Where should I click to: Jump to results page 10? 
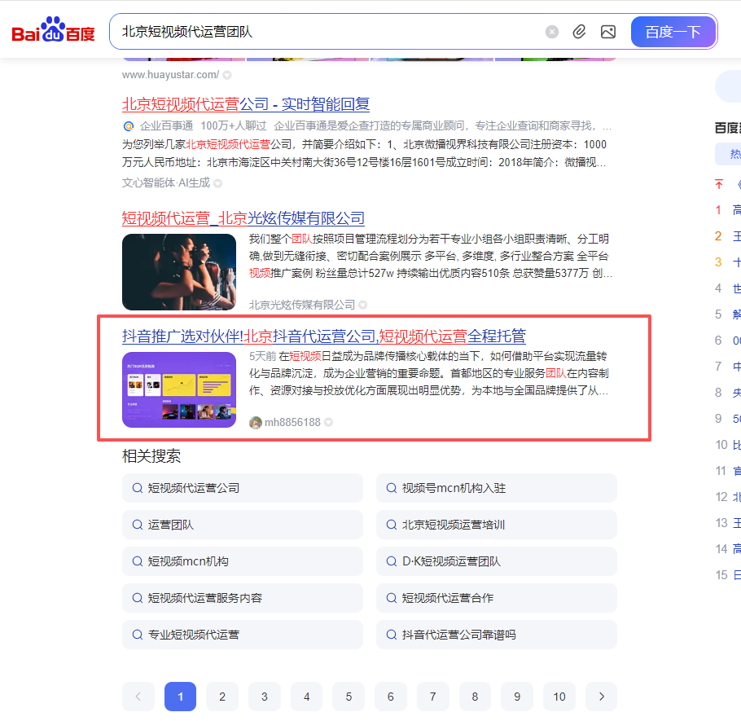559,697
